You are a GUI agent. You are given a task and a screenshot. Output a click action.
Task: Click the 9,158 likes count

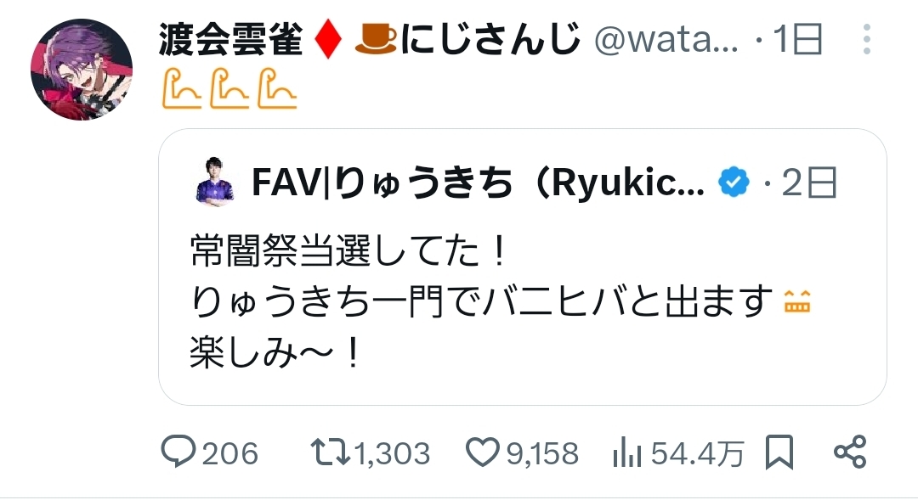click(x=542, y=454)
